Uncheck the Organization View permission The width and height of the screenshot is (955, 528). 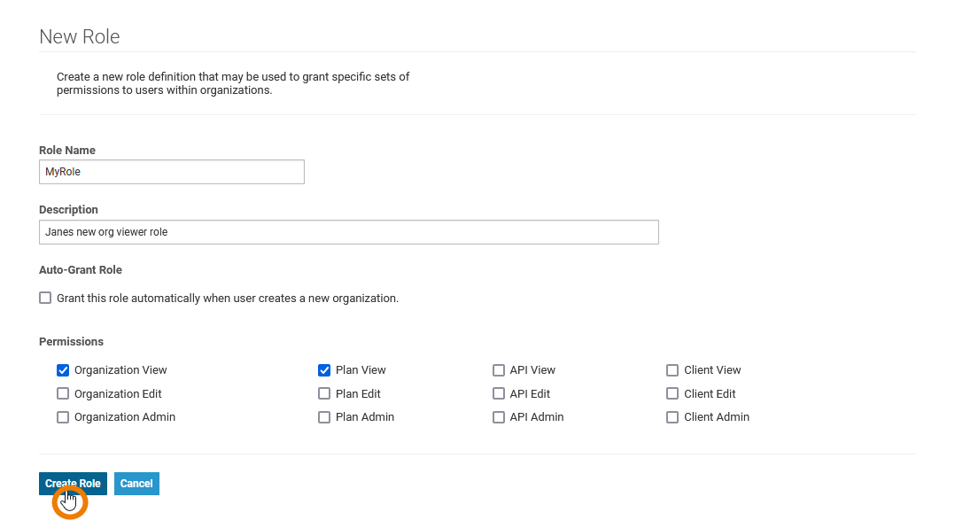point(63,370)
